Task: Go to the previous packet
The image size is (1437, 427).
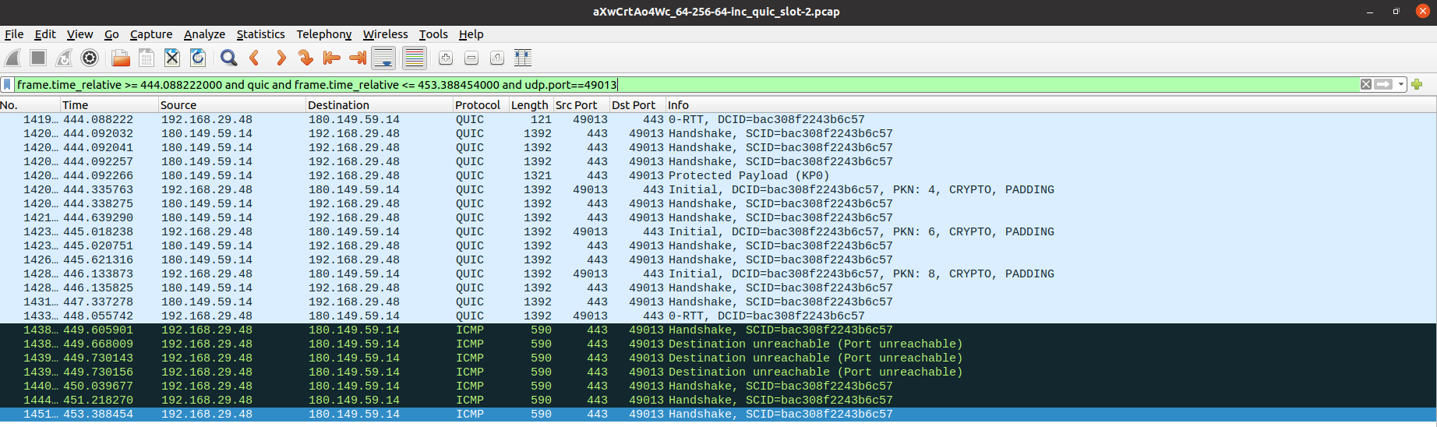Action: [x=254, y=58]
